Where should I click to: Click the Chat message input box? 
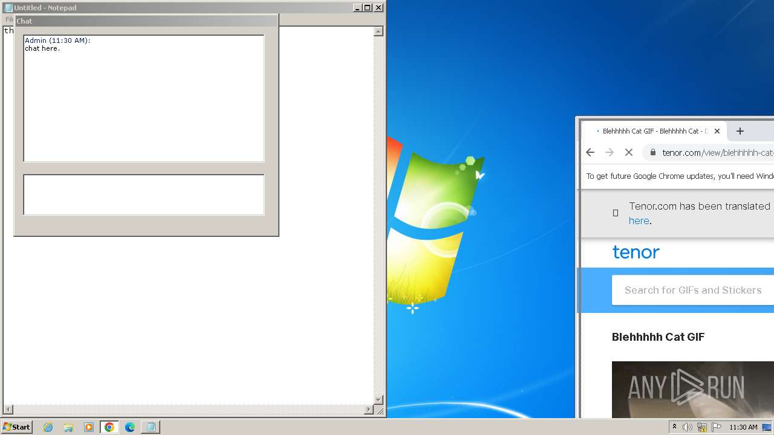tap(144, 195)
